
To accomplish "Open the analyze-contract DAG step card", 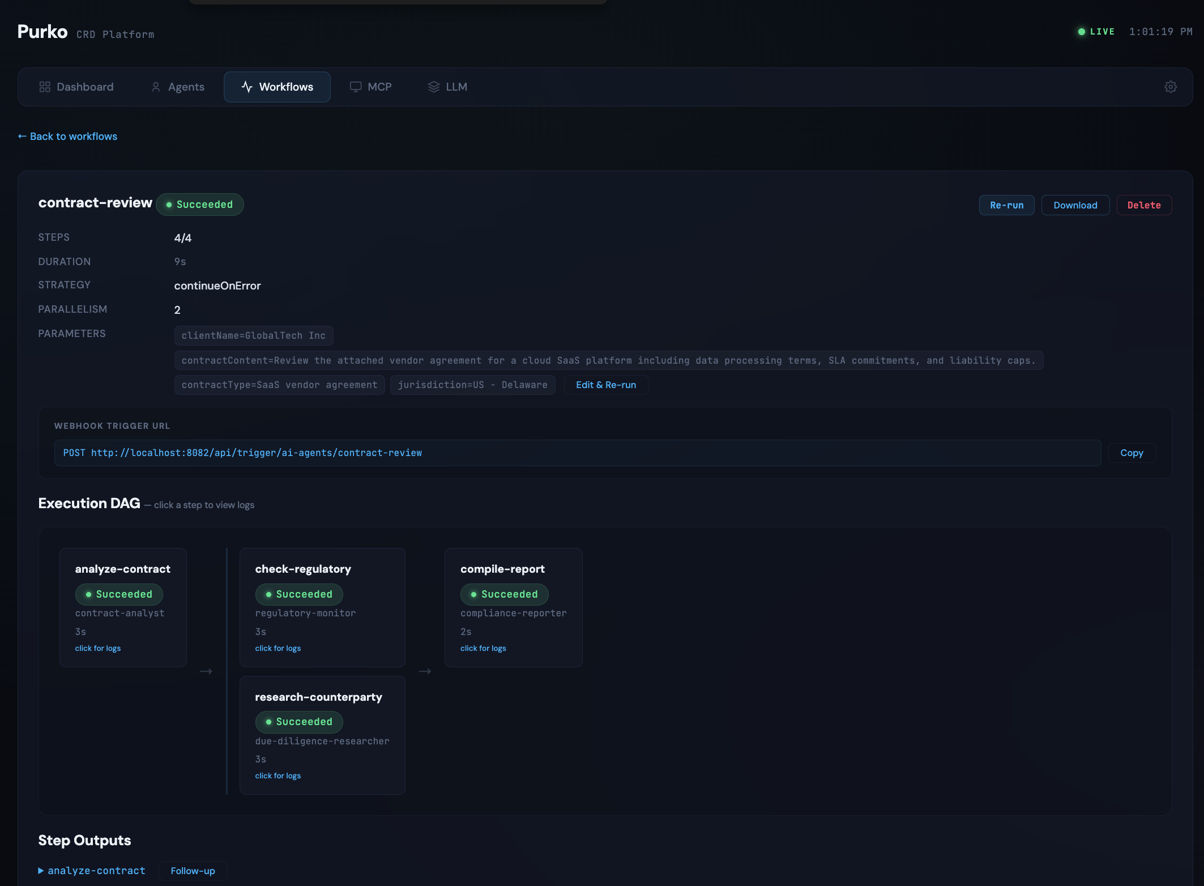I will (x=123, y=607).
